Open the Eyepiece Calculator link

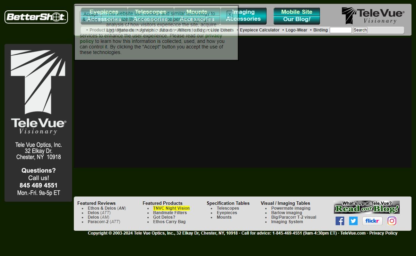click(260, 30)
